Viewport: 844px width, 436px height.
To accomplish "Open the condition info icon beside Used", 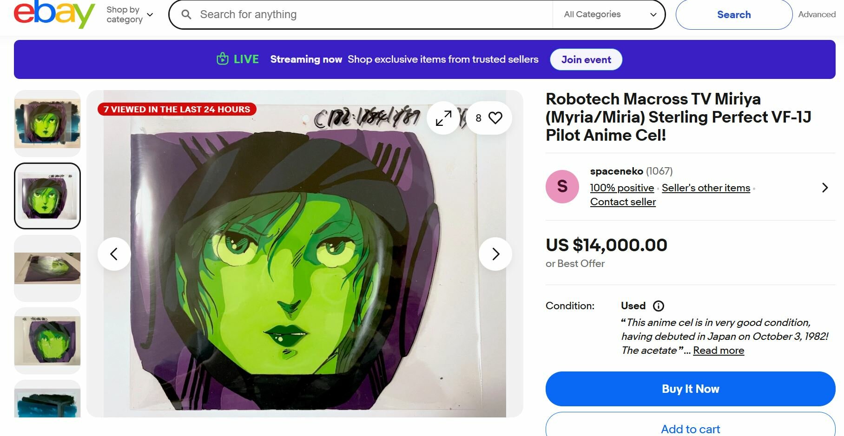I will click(659, 306).
